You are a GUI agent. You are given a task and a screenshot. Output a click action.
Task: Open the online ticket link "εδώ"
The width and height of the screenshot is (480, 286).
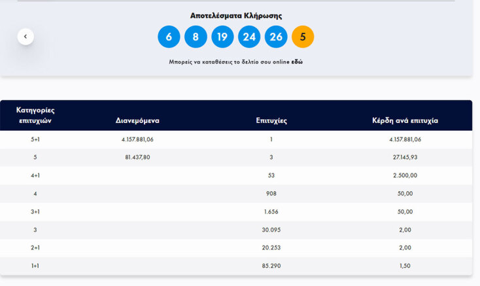point(297,62)
